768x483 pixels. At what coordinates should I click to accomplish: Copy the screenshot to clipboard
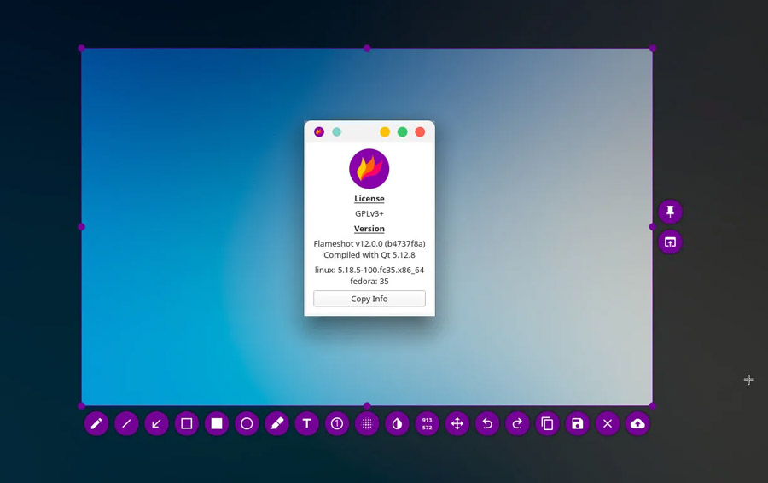tap(547, 423)
